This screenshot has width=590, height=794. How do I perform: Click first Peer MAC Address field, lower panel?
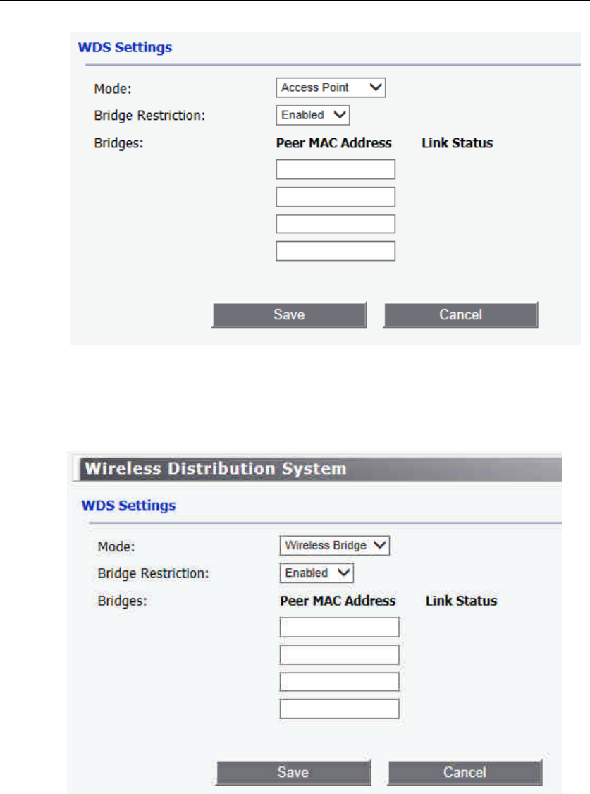(340, 628)
